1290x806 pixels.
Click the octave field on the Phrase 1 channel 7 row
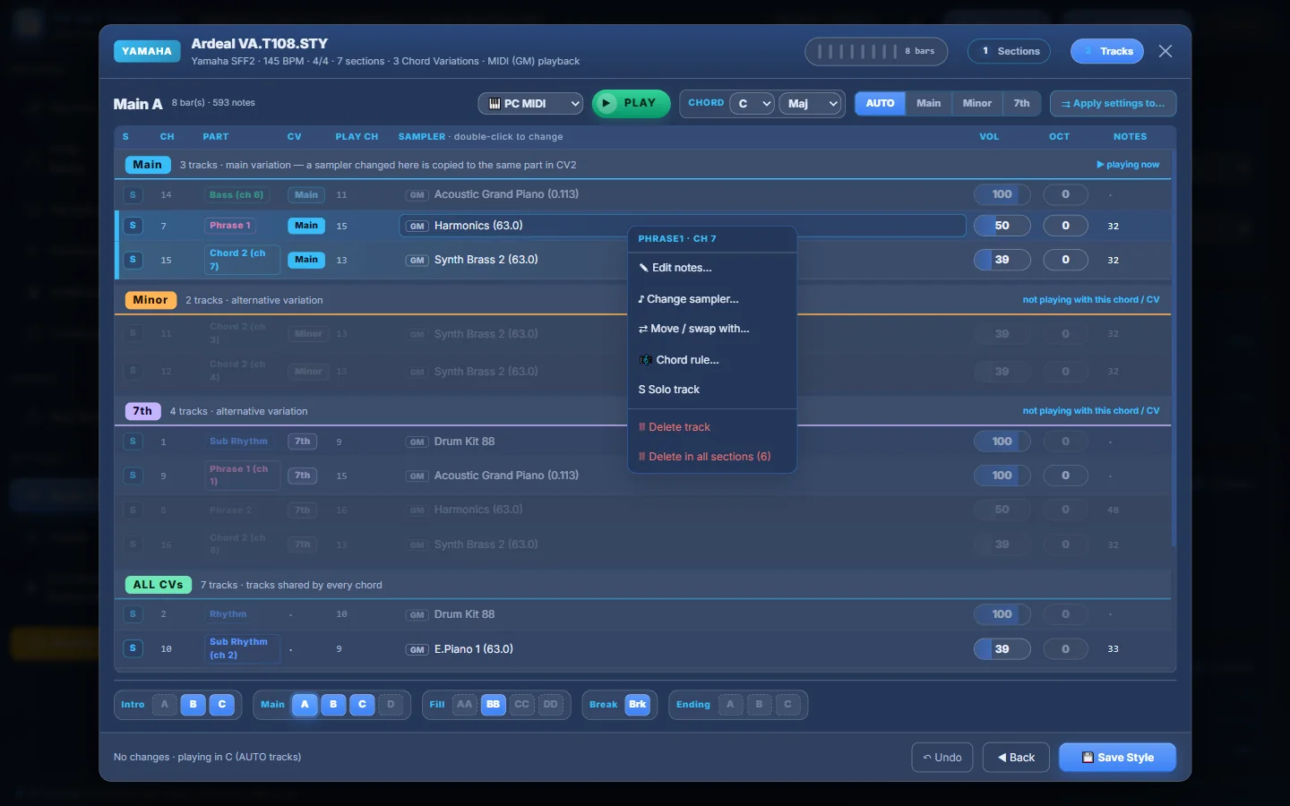(1065, 226)
